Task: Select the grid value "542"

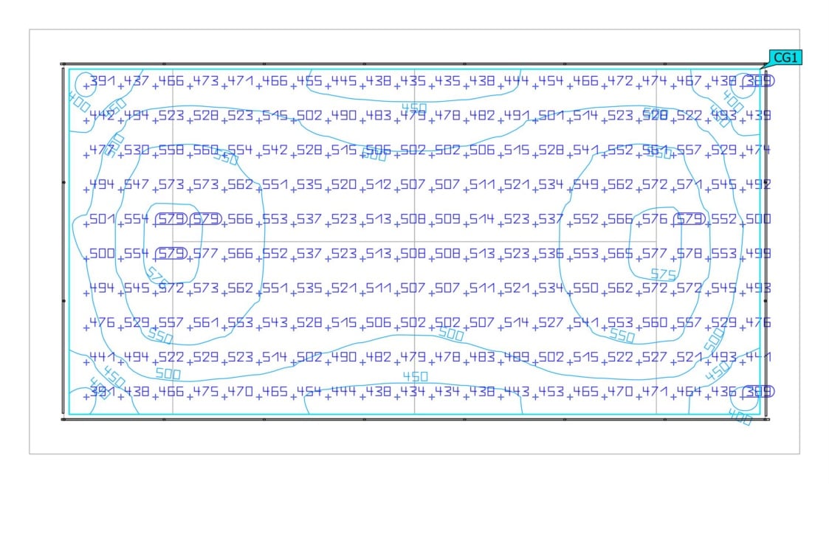Action: pyautogui.click(x=275, y=150)
